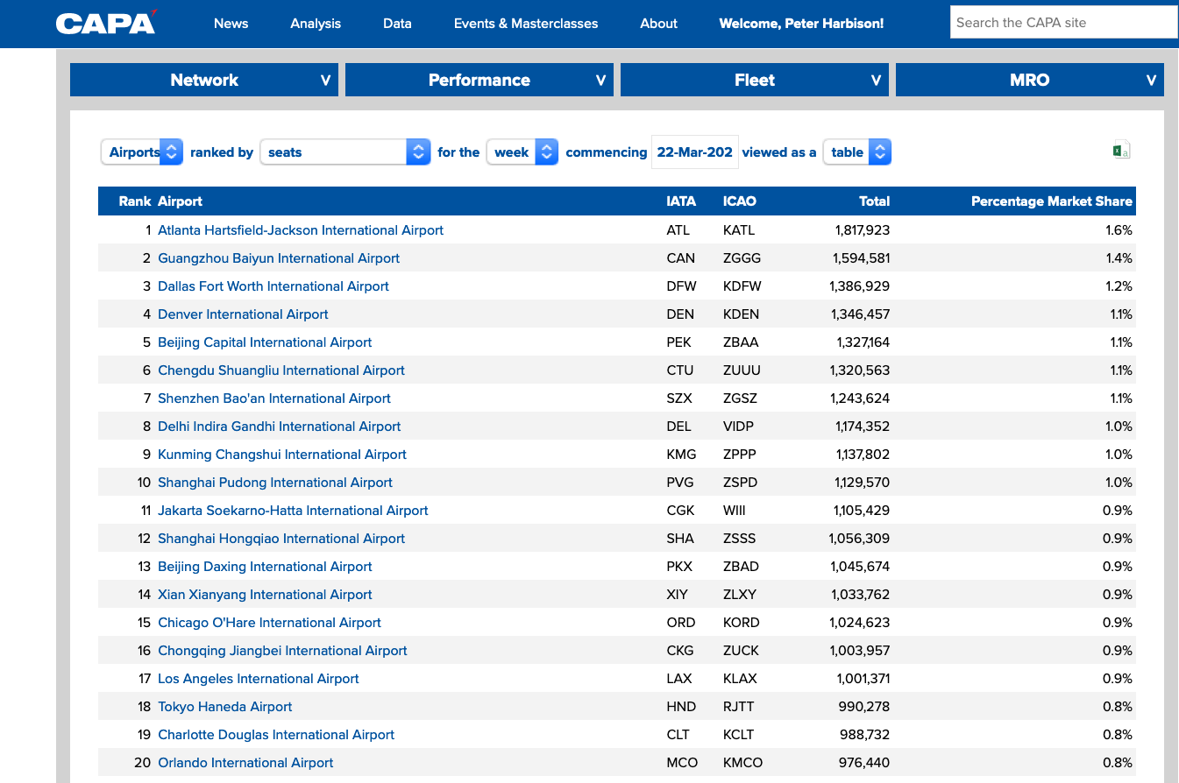Screen dimensions: 1179x783
Task: Open Guangzhou Baiyun International Airport link
Action: click(279, 258)
